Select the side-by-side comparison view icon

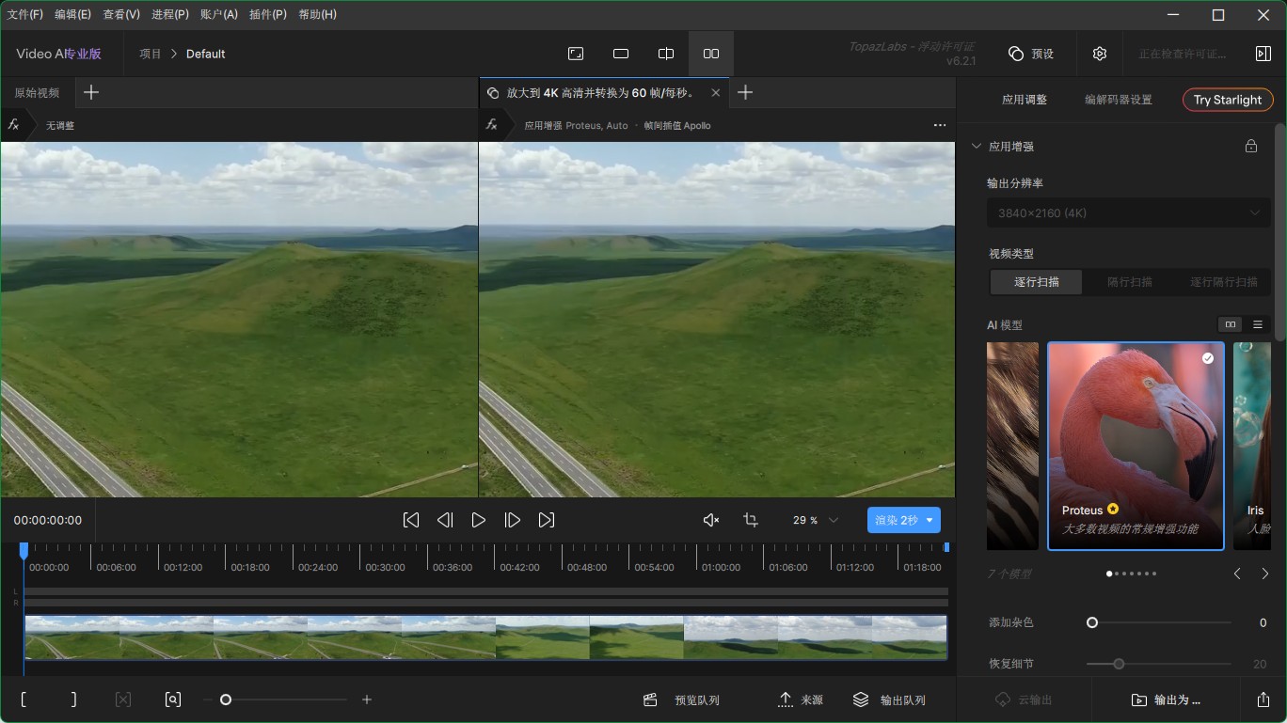[x=711, y=54]
